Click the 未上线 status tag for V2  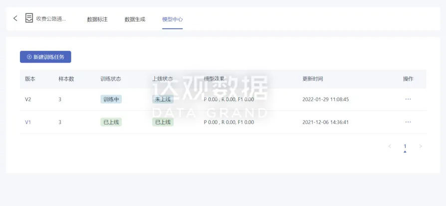(163, 99)
